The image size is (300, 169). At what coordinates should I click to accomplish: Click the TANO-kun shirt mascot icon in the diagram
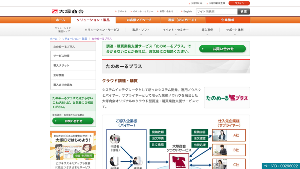point(179,162)
